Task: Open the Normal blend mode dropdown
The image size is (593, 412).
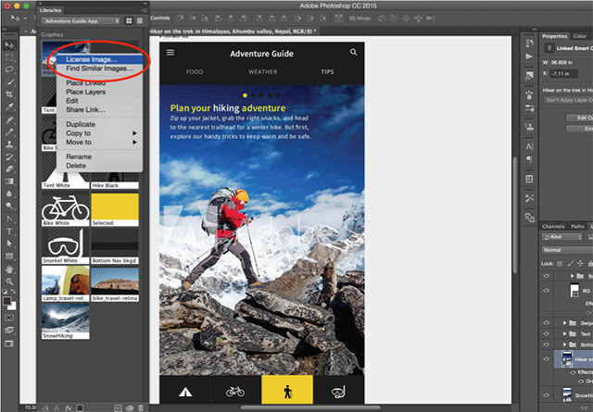Action: tap(567, 250)
